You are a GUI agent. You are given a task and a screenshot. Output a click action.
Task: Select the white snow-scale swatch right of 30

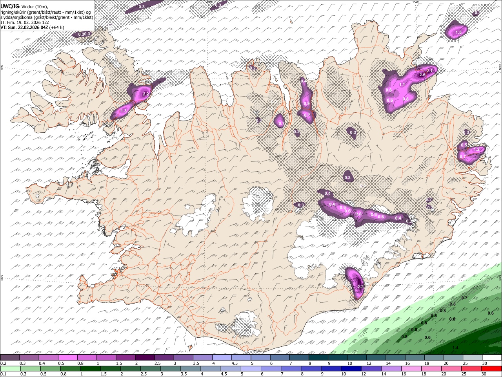[x=492, y=357]
